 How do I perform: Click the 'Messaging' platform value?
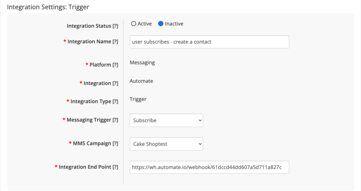point(142,63)
